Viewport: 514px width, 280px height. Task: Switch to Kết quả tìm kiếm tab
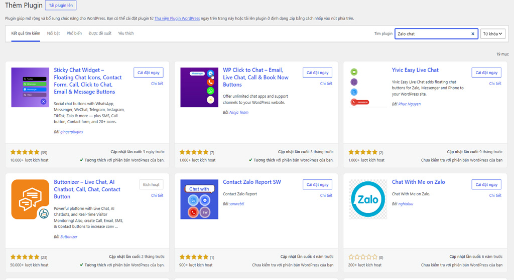tap(26, 34)
